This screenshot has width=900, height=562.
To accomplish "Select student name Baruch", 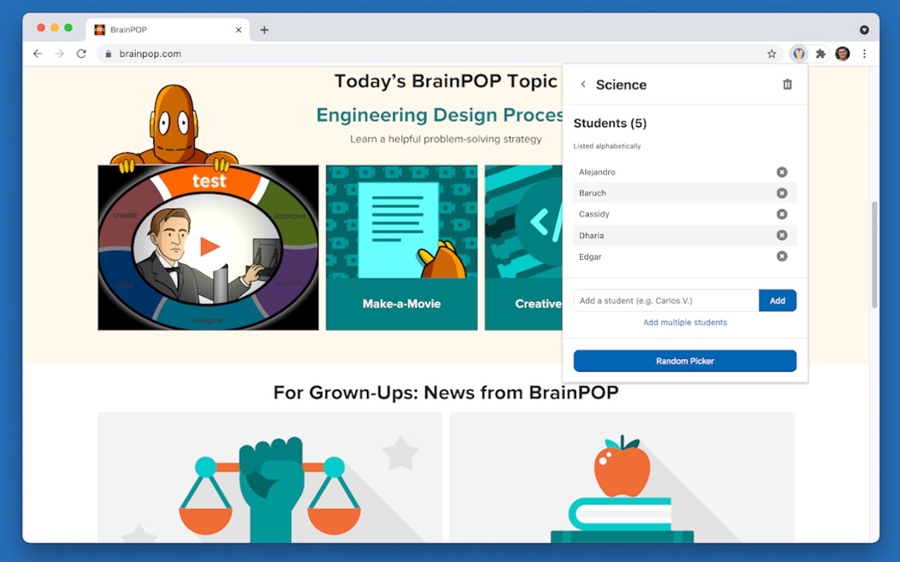I will click(593, 193).
